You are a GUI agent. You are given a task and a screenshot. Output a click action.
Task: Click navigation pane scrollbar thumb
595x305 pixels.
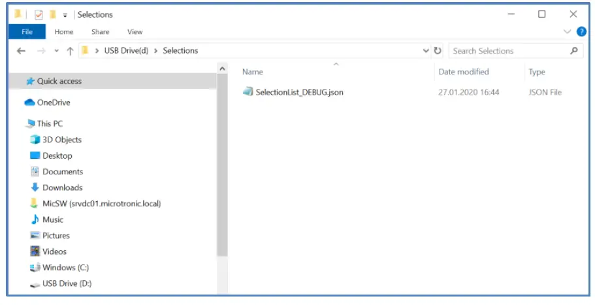pyautogui.click(x=222, y=165)
